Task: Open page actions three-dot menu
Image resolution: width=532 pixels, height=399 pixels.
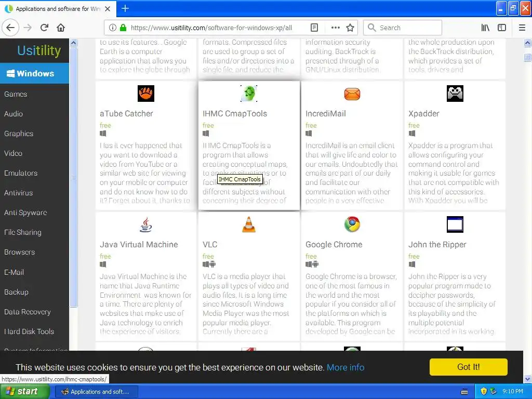Action: point(335,28)
